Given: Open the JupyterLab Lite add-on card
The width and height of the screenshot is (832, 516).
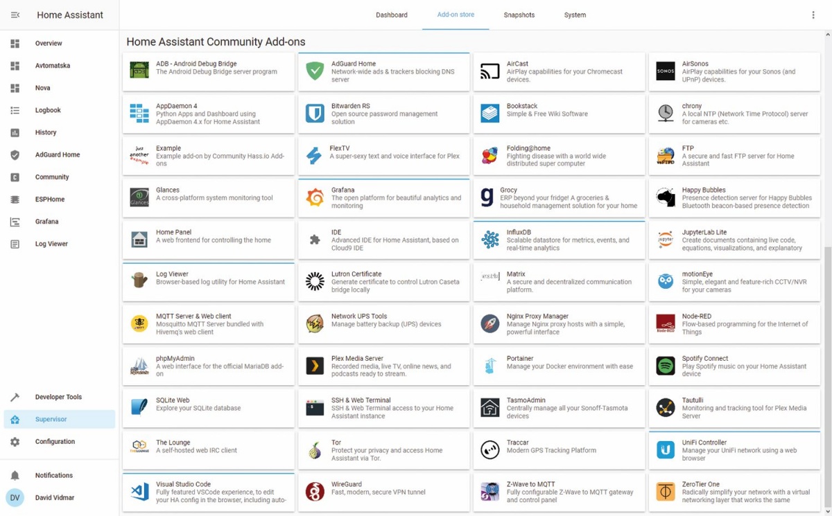Looking at the screenshot, I should 734,240.
